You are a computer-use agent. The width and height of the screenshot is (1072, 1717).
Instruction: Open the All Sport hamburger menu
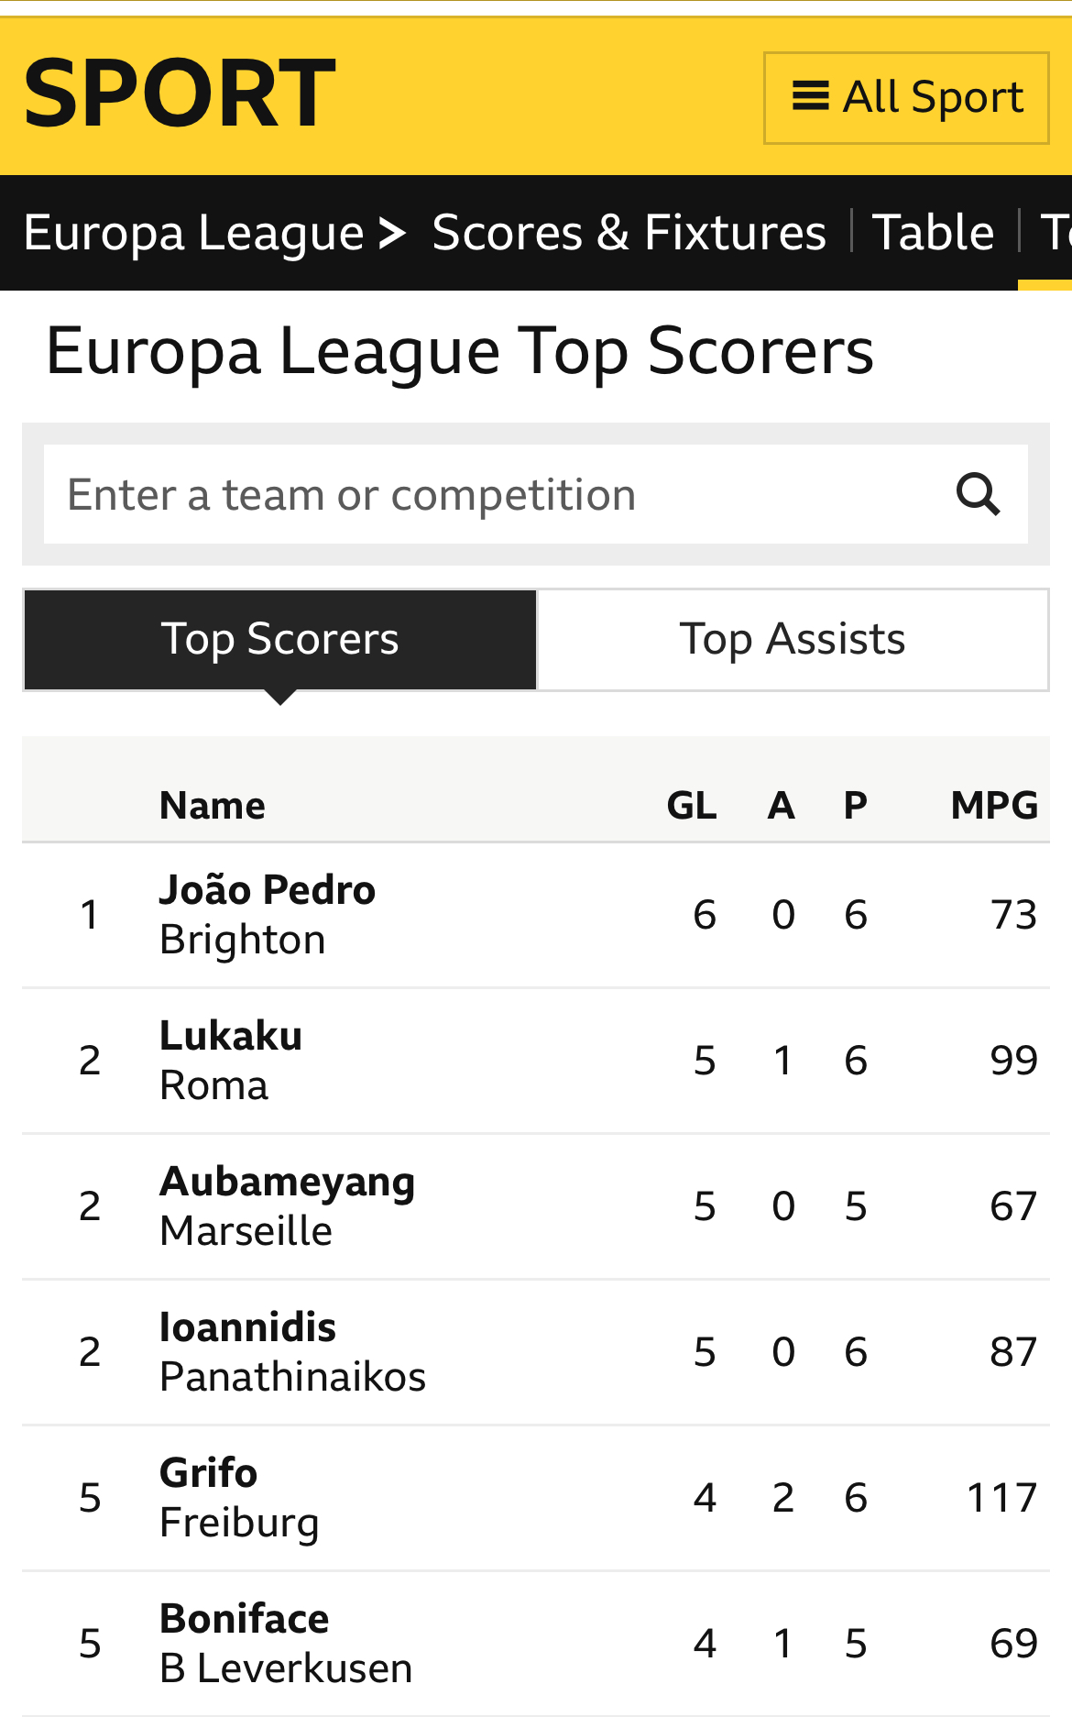click(x=906, y=98)
